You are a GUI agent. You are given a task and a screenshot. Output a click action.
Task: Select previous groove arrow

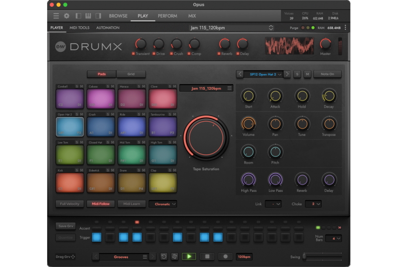96,257
